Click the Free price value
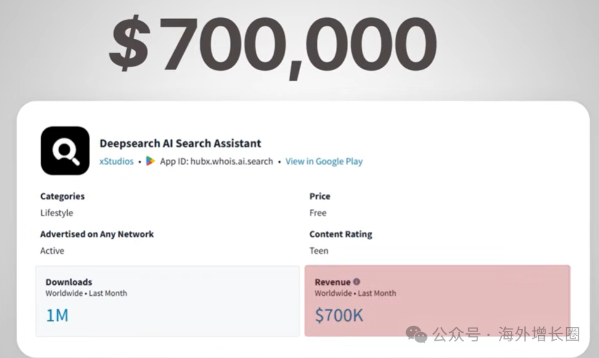This screenshot has height=358, width=599. [x=318, y=213]
